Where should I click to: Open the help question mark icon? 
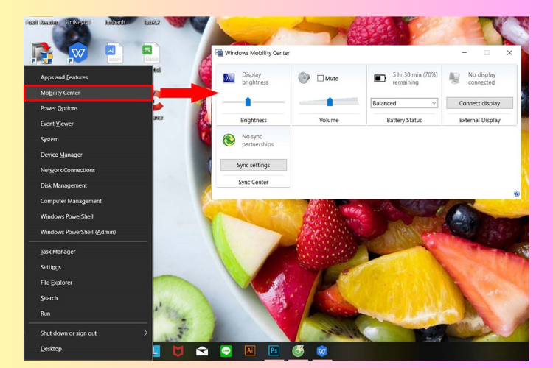(x=516, y=194)
